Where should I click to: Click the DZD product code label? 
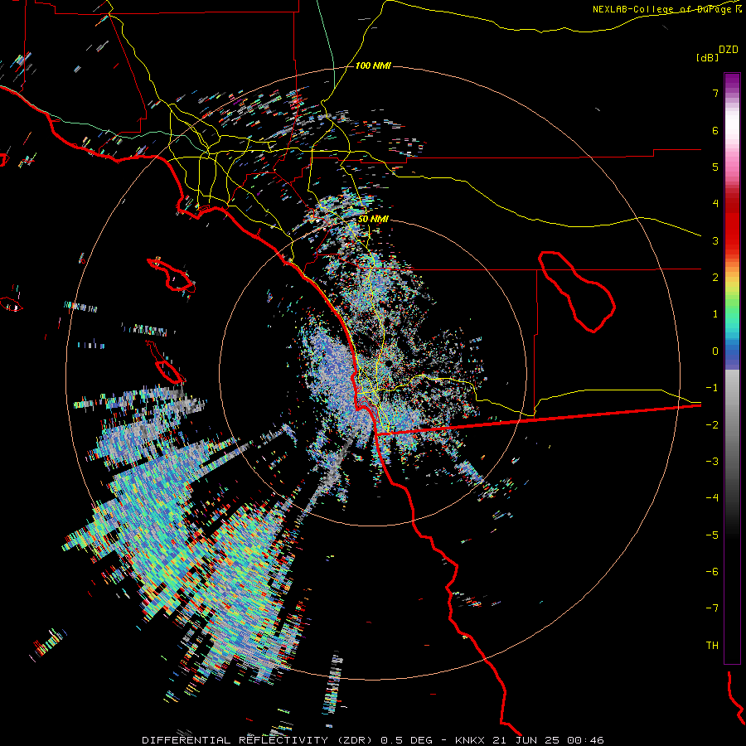729,50
